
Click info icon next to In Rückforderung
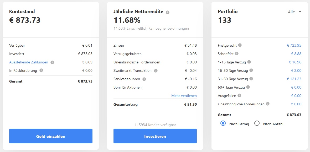point(41,70)
